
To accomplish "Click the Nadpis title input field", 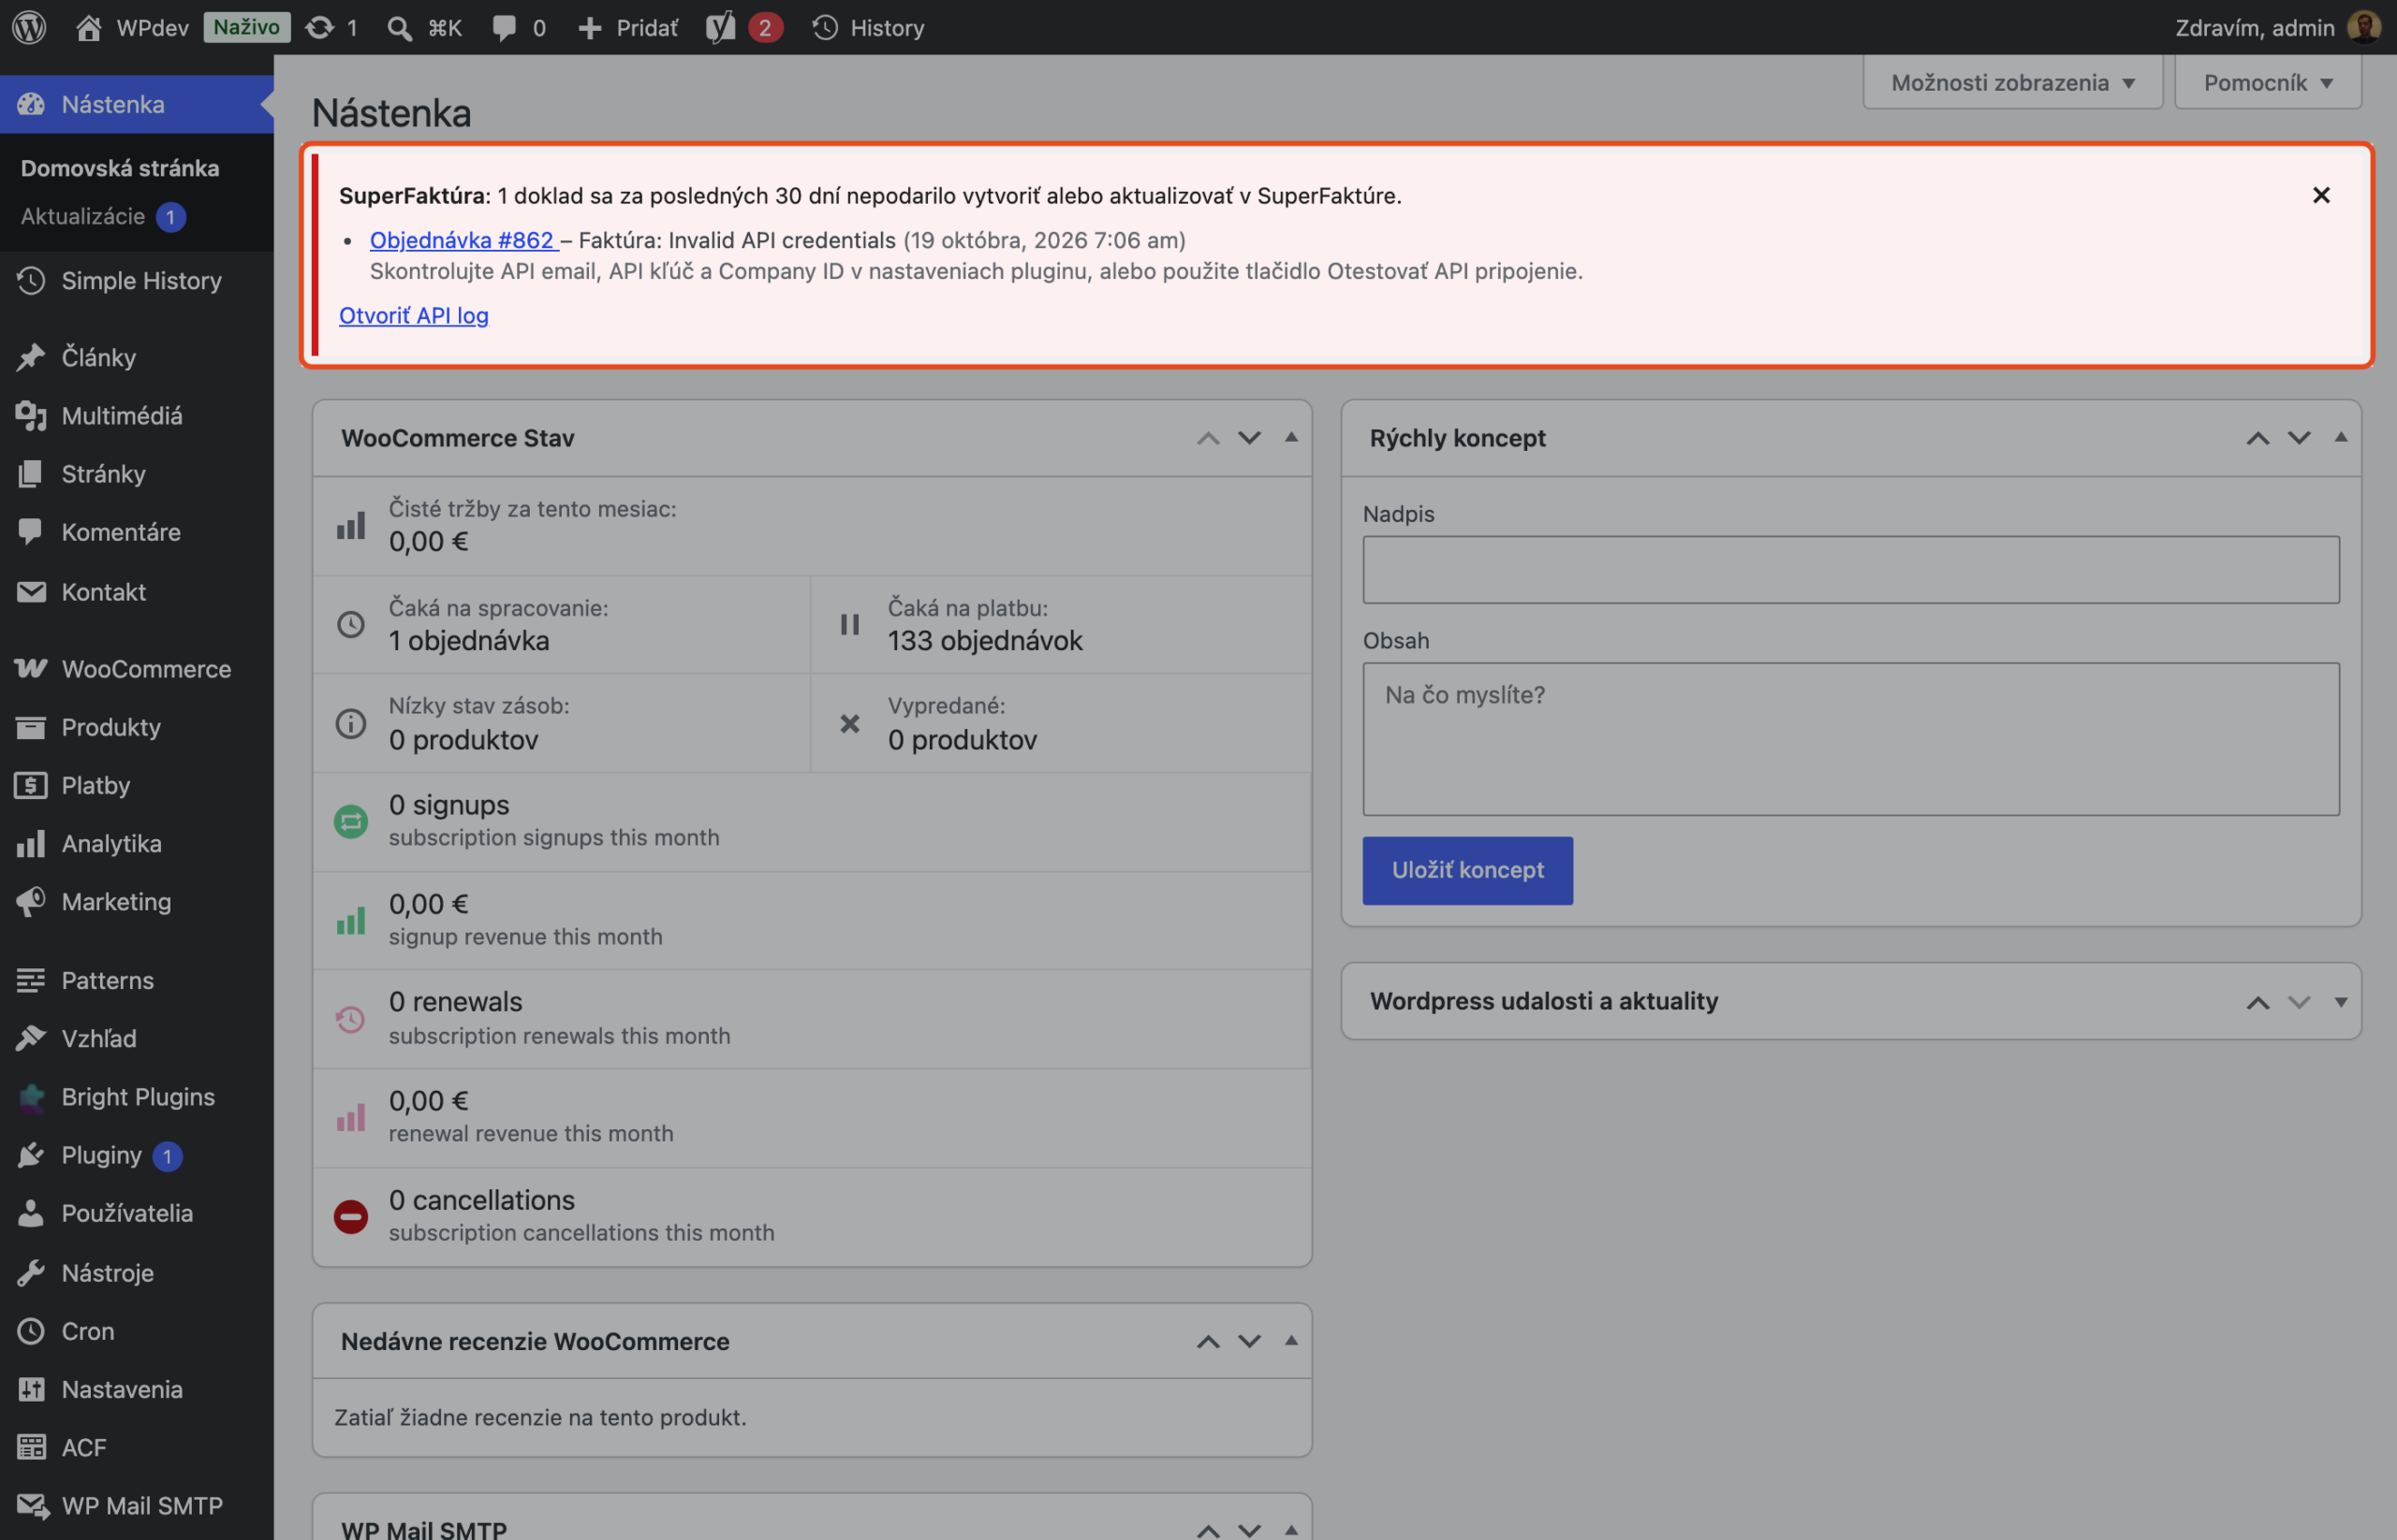I will click(x=1850, y=569).
